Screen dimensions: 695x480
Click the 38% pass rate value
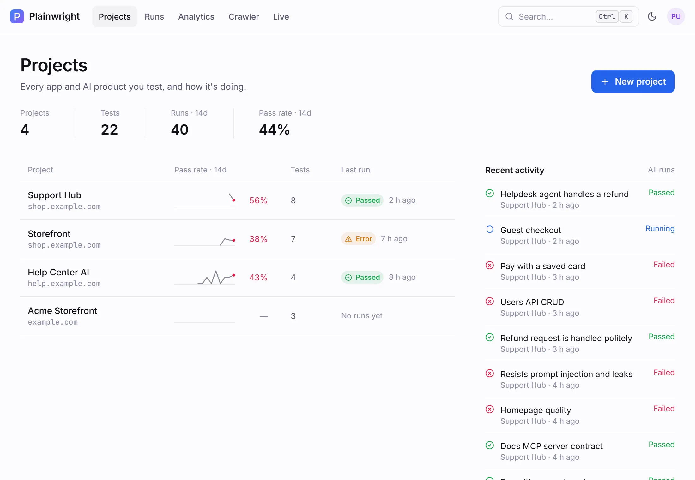tap(258, 239)
